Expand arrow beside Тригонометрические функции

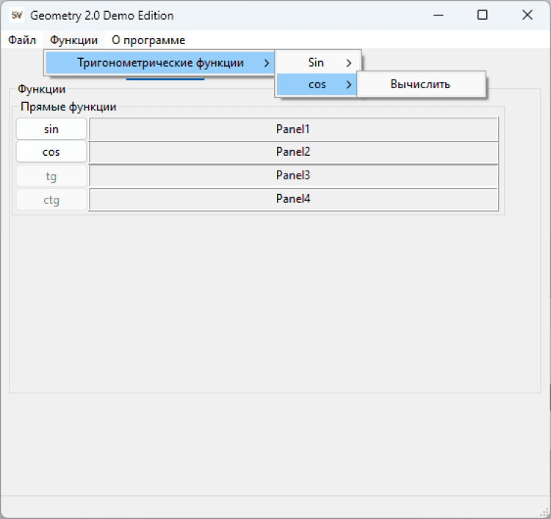(x=266, y=63)
